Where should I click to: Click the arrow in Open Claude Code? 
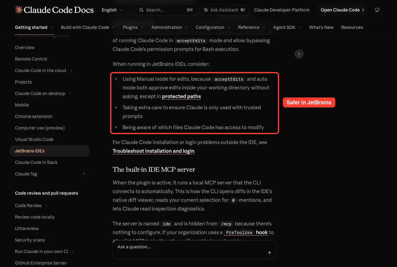pos(363,10)
